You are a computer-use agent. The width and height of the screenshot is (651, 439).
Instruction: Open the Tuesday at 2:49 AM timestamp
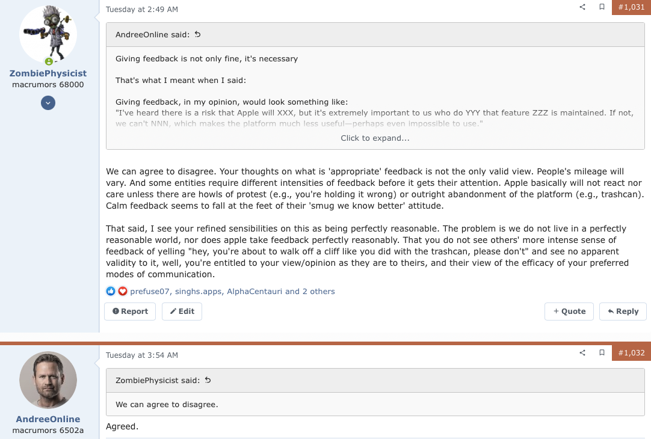(x=142, y=10)
